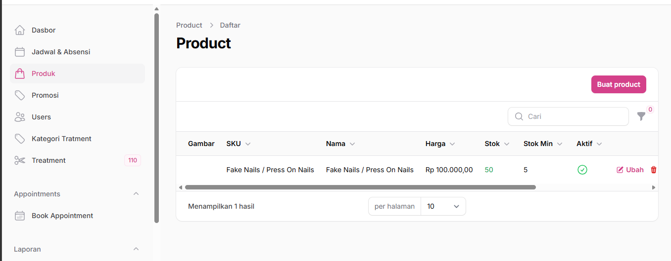
Task: Delete product using red trash icon
Action: tap(653, 170)
